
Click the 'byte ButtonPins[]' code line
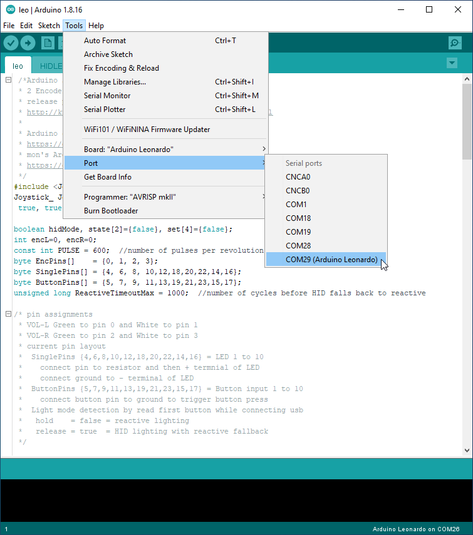point(127,282)
